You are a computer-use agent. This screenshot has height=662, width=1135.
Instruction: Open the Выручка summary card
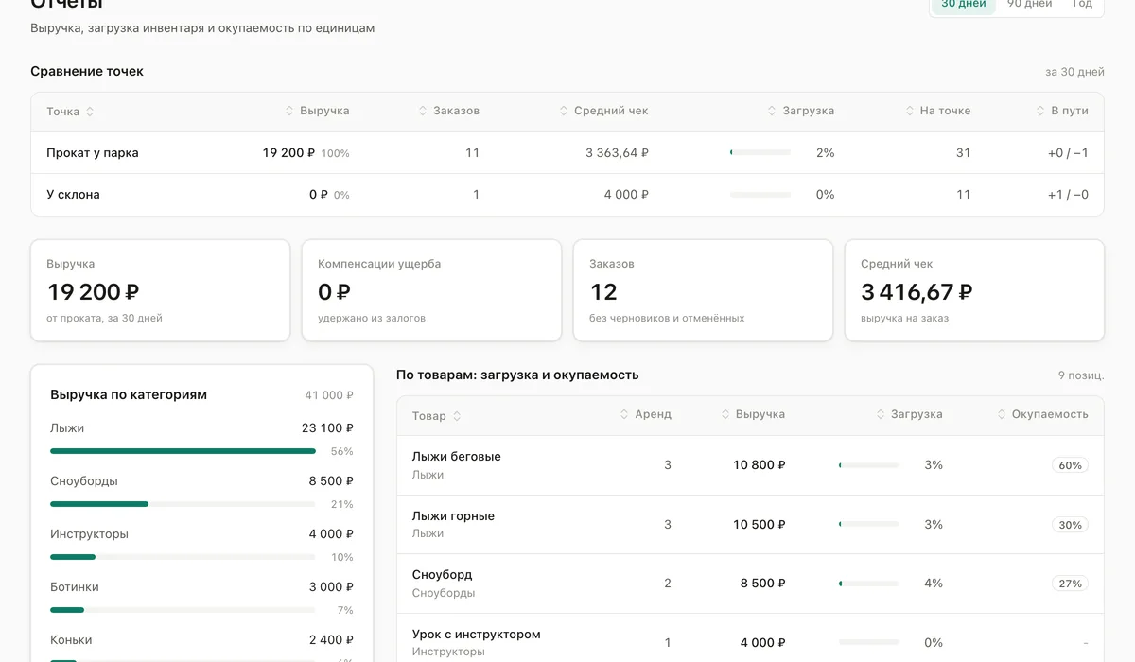[161, 290]
